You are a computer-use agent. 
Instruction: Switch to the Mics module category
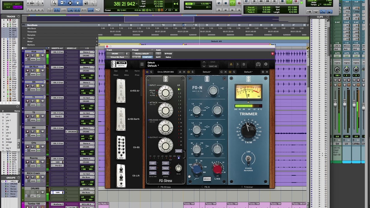click(126, 75)
